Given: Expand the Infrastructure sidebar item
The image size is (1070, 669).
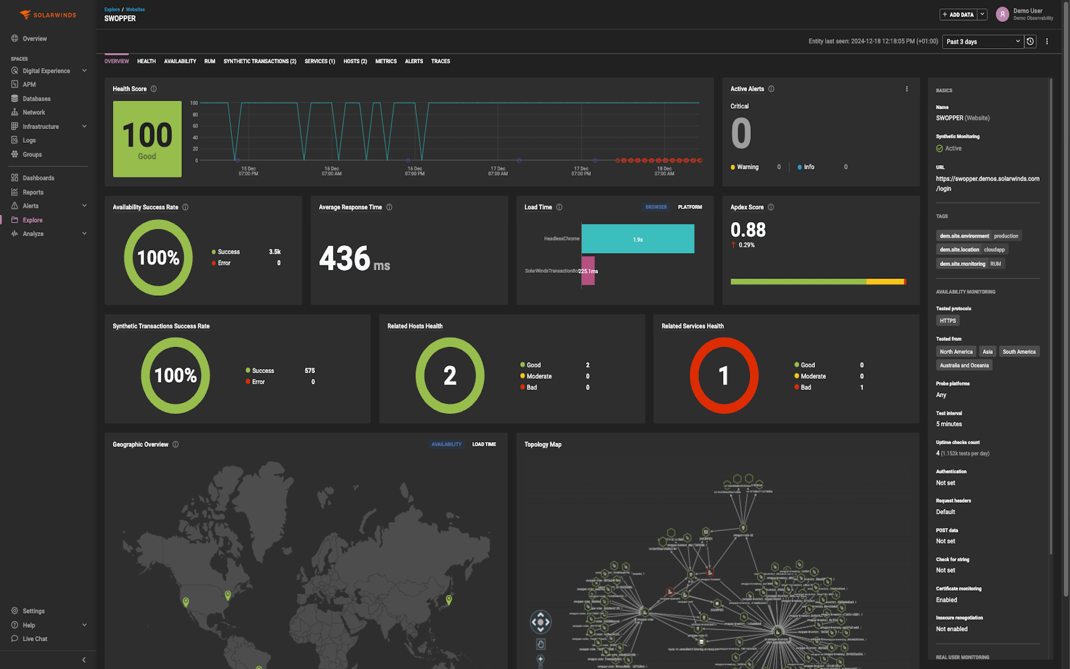Looking at the screenshot, I should click(41, 126).
